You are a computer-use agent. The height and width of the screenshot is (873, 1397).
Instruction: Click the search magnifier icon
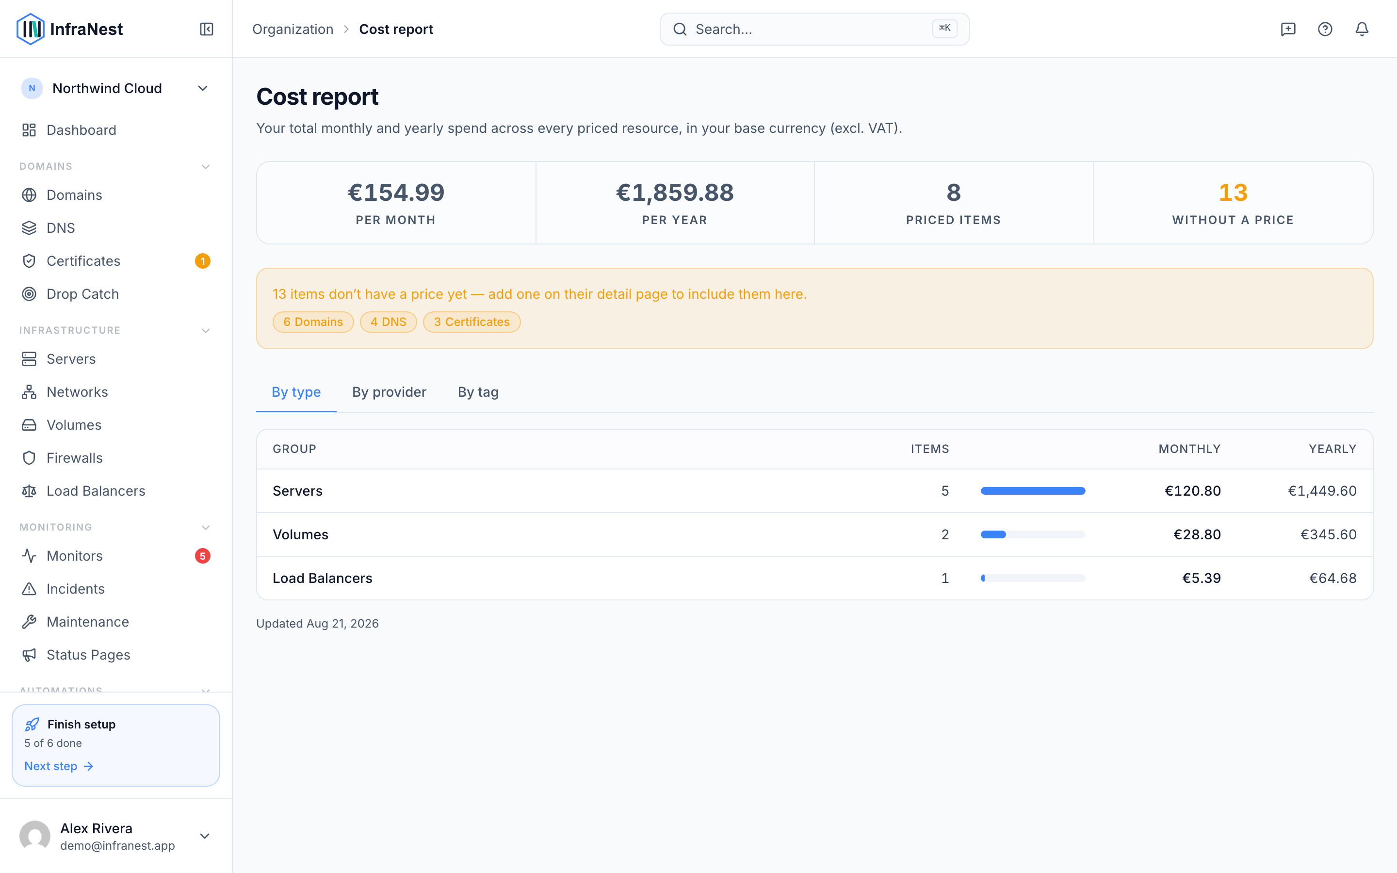[680, 29]
